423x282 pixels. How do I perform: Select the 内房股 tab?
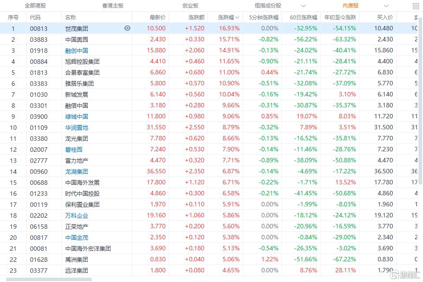(x=351, y=6)
